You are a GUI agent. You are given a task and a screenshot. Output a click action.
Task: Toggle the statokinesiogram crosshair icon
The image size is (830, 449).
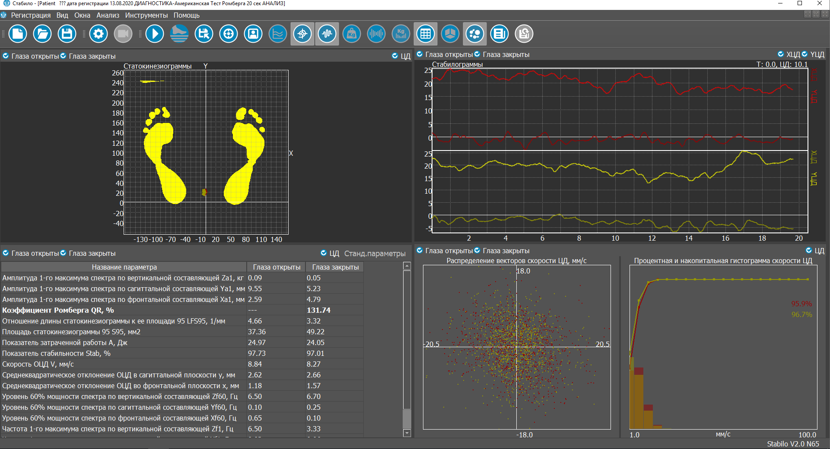(302, 34)
